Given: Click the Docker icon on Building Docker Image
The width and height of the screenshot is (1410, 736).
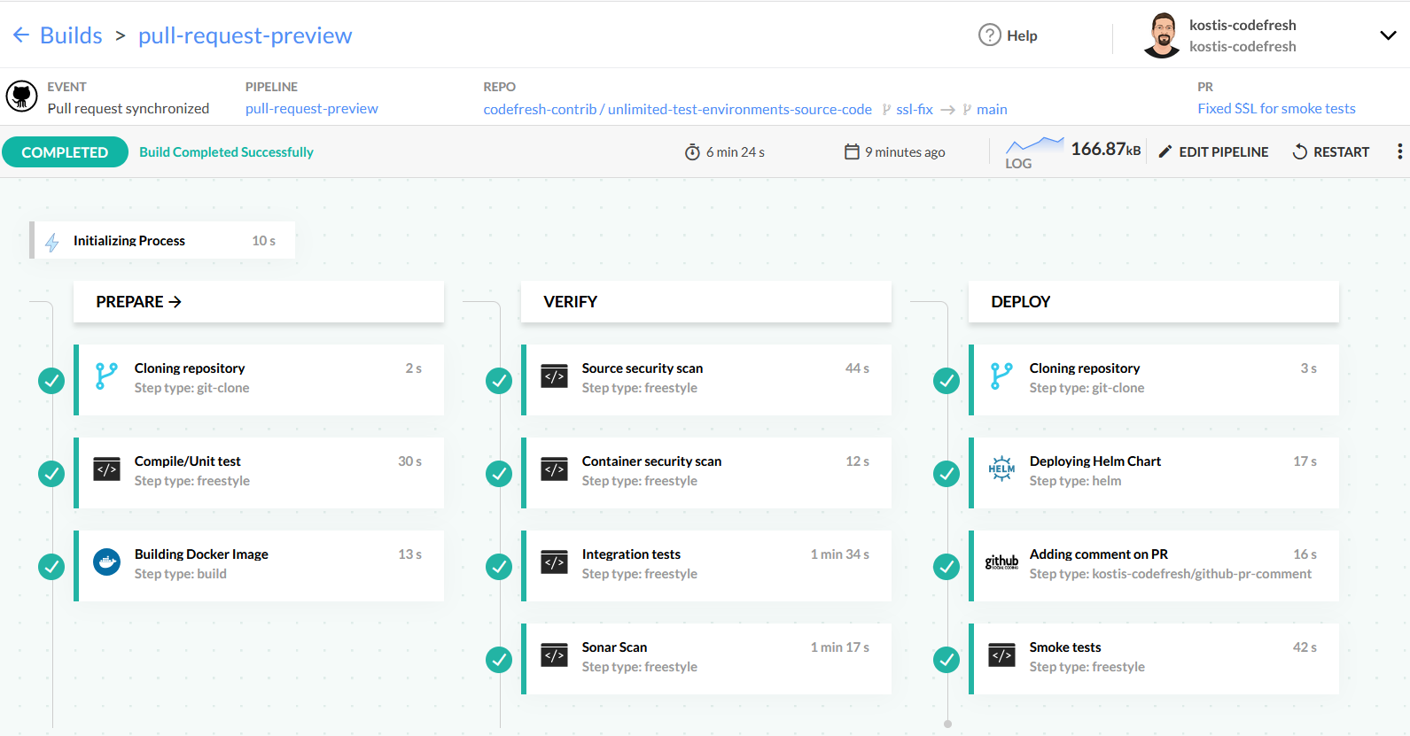Looking at the screenshot, I should (107, 562).
